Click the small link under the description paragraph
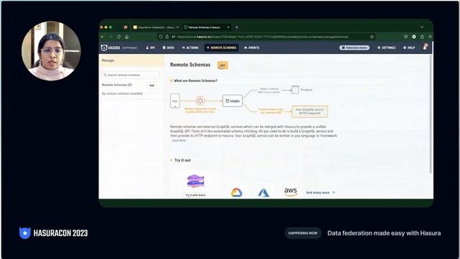 178,141
